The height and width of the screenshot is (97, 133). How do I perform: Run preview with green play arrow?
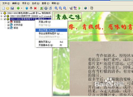[x=80, y=8]
